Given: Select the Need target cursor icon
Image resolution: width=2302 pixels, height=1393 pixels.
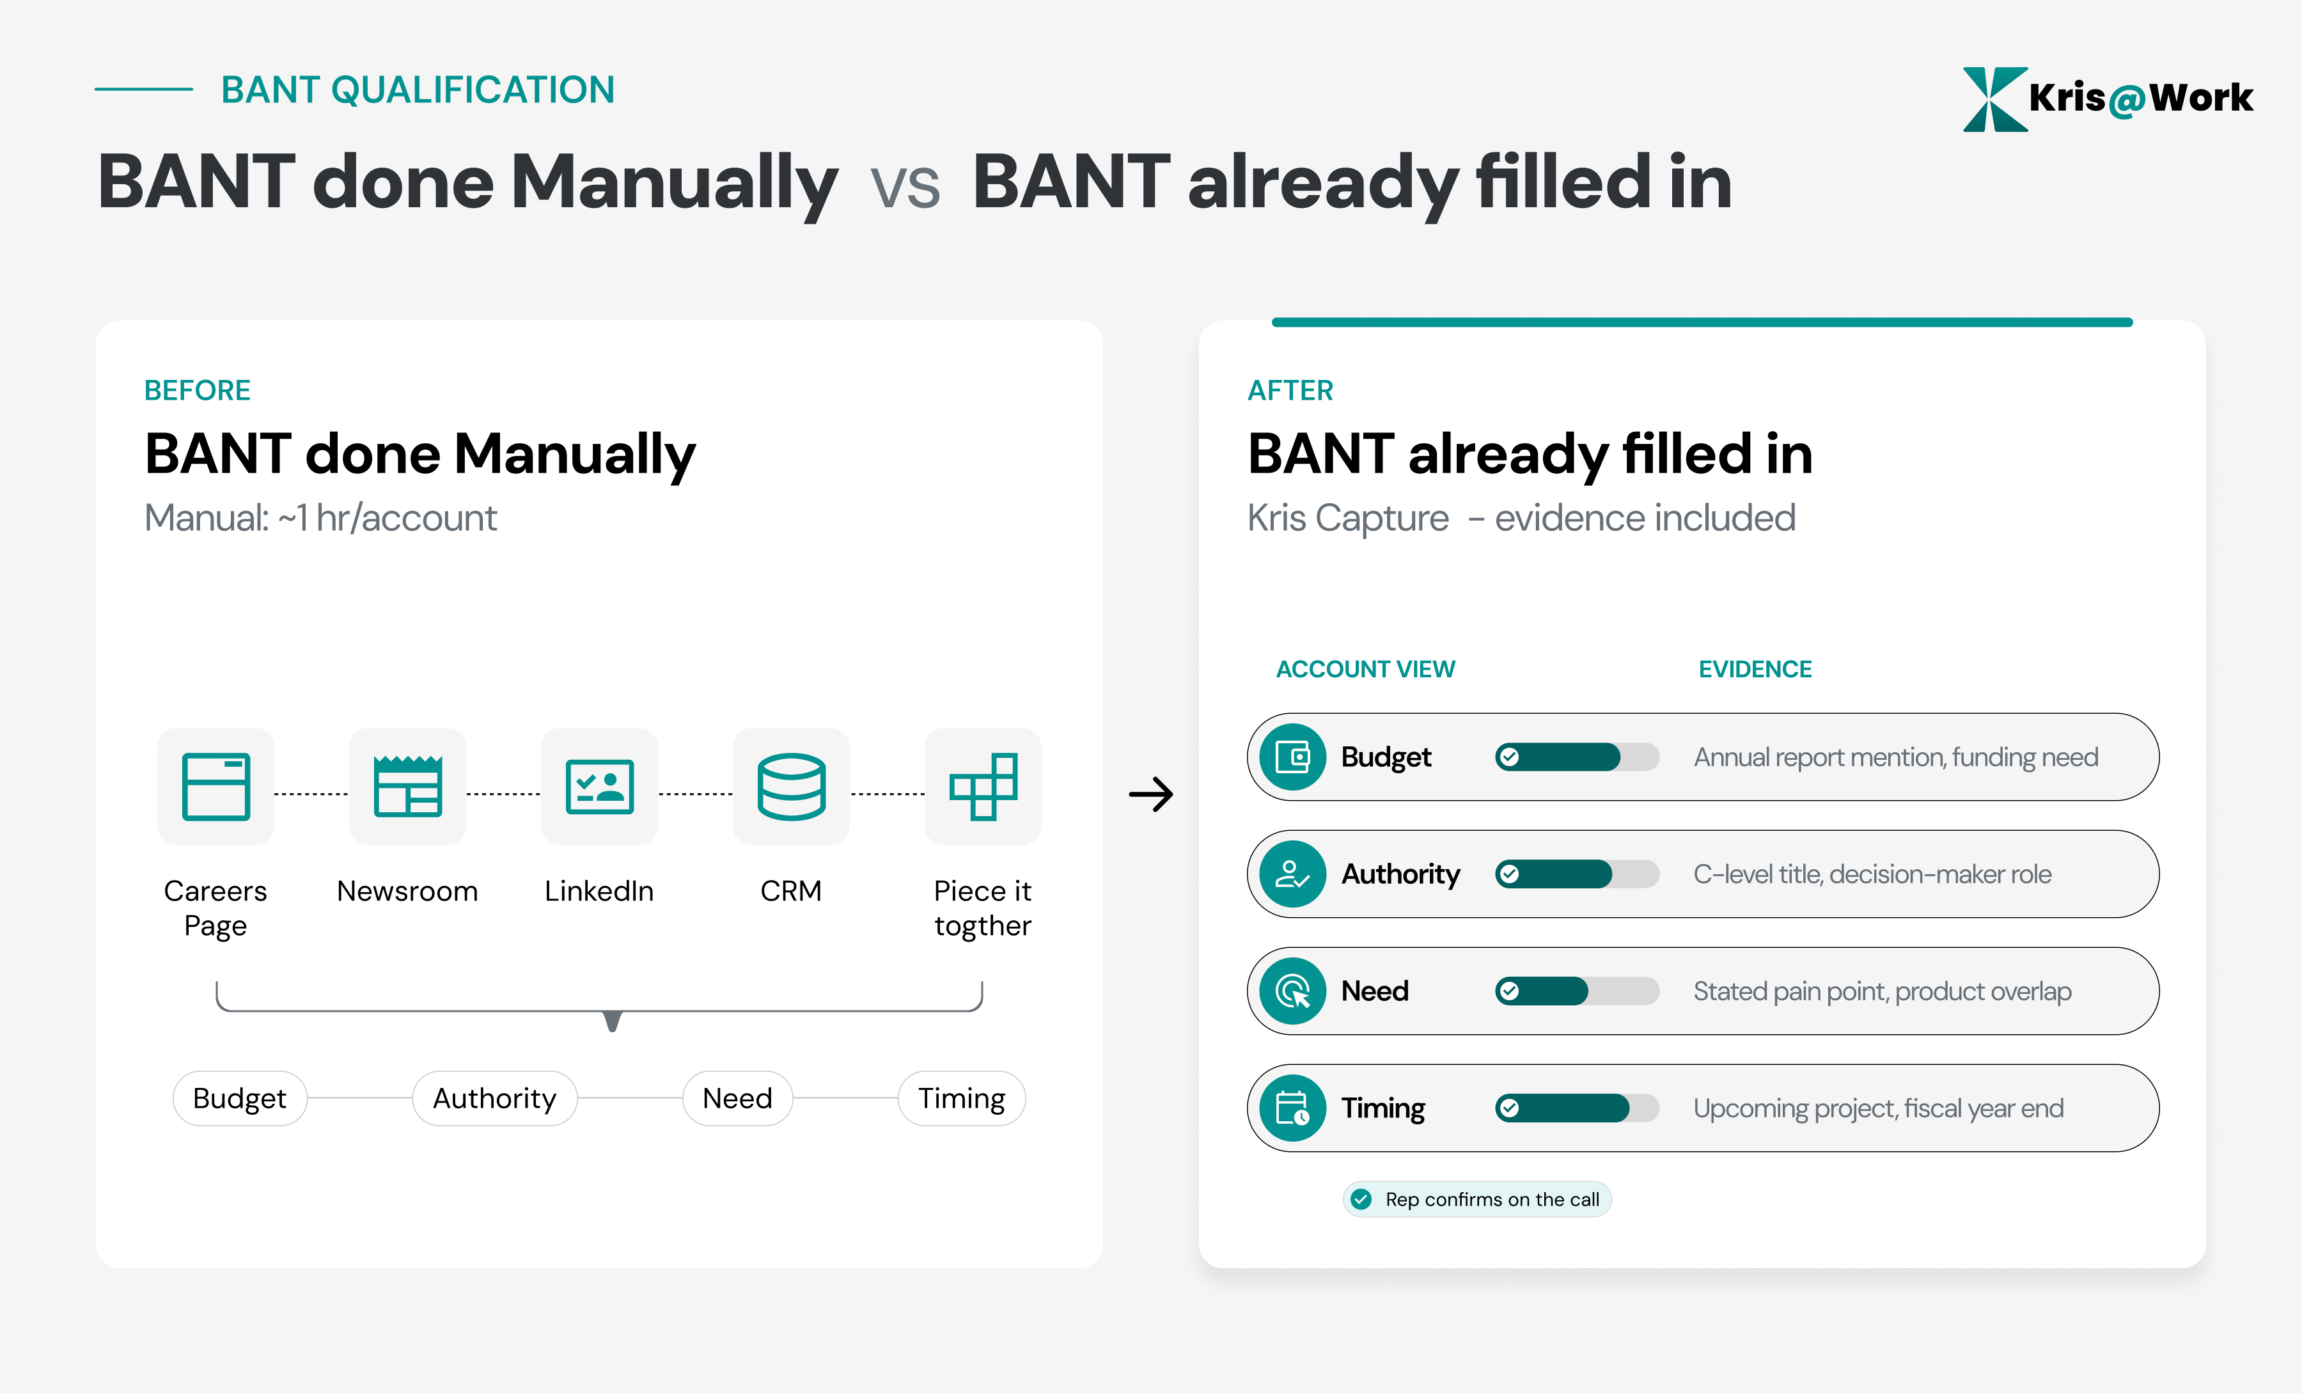Looking at the screenshot, I should (1293, 990).
